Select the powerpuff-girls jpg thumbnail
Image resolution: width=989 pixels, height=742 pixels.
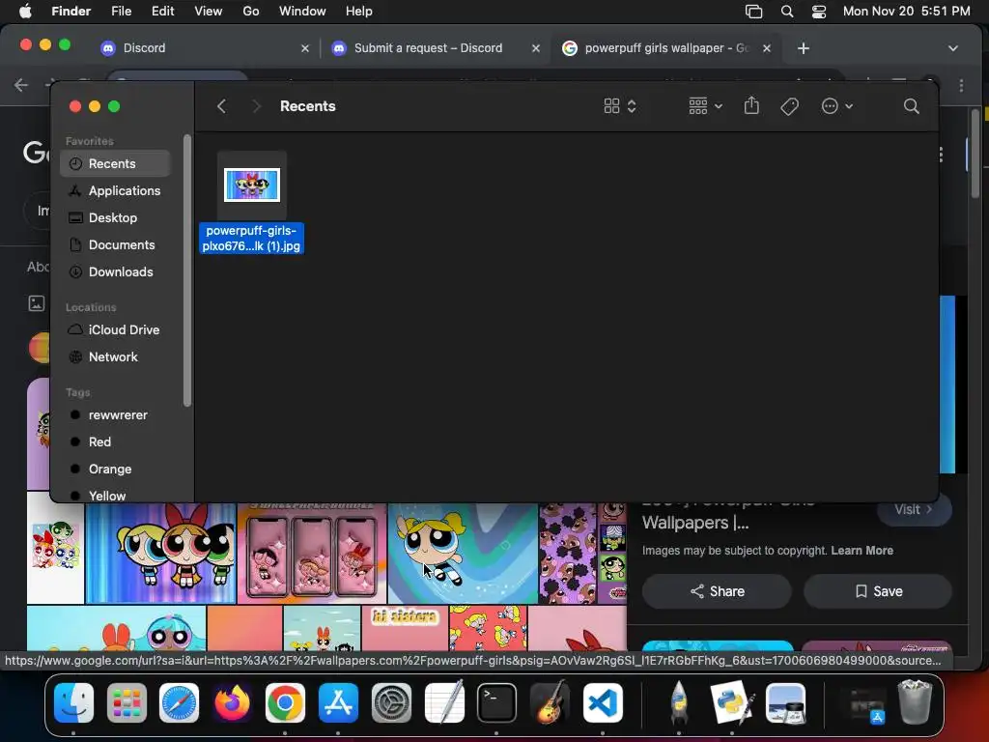(252, 185)
